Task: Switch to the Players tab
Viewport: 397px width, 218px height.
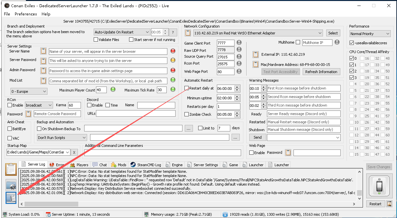Action: click(x=79, y=165)
